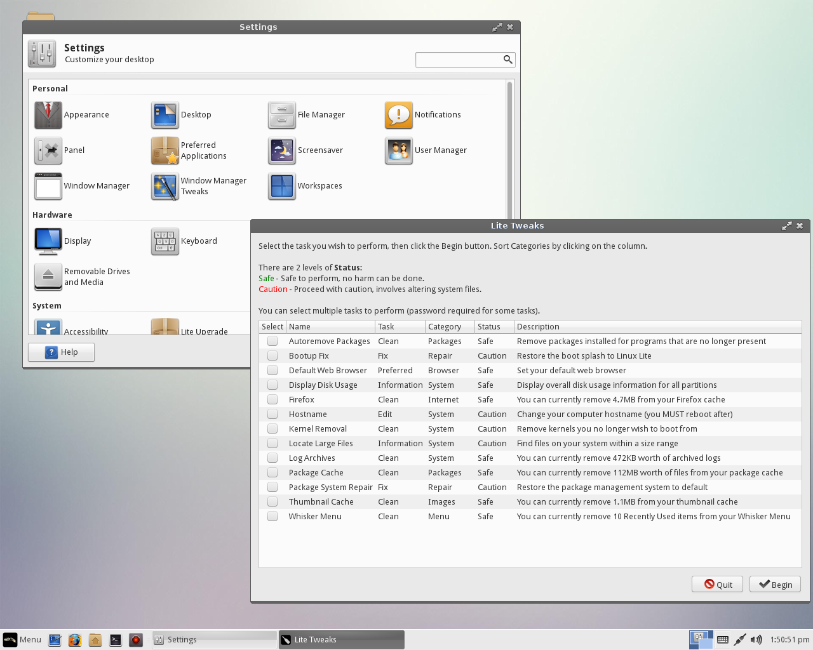Viewport: 813px width, 650px height.
Task: Open User Manager
Action: click(x=426, y=150)
